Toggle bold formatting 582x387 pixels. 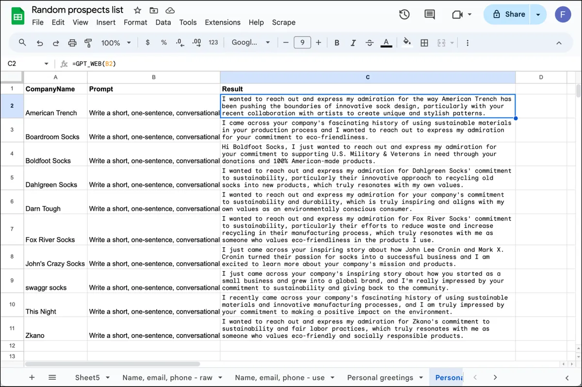tap(337, 43)
